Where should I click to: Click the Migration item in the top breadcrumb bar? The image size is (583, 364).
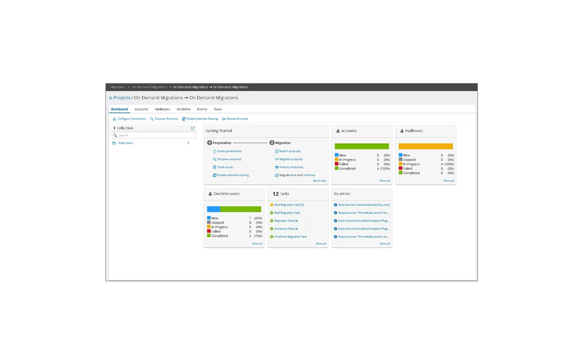pos(117,87)
